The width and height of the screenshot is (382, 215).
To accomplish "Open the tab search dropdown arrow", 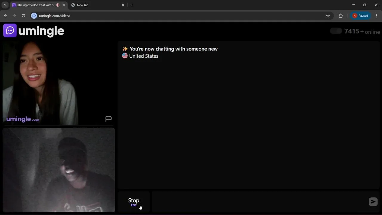I will (x=5, y=5).
